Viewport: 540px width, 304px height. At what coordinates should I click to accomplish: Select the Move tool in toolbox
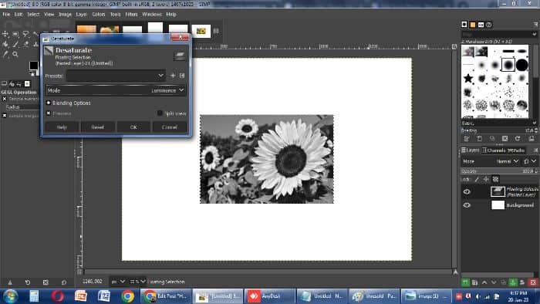5,34
